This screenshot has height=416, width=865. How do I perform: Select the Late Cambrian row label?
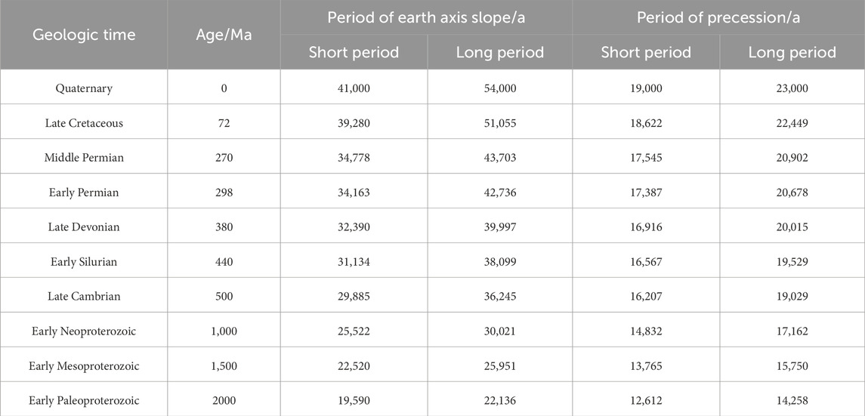click(x=84, y=297)
